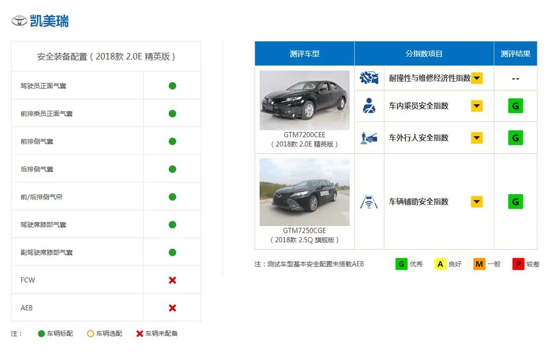Open the GTM7200CEE car photo
The height and width of the screenshot is (354, 547).
tap(304, 100)
